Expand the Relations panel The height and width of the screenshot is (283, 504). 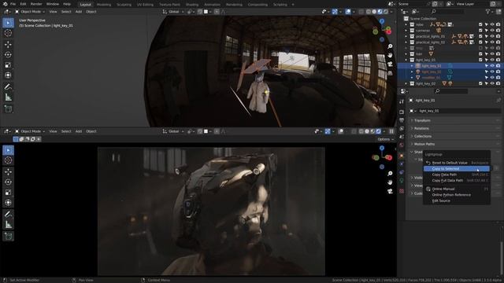click(455, 128)
